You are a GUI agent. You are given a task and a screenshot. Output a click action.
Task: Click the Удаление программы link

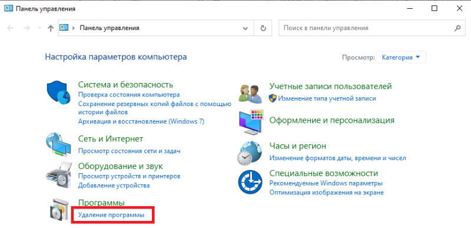coord(111,215)
